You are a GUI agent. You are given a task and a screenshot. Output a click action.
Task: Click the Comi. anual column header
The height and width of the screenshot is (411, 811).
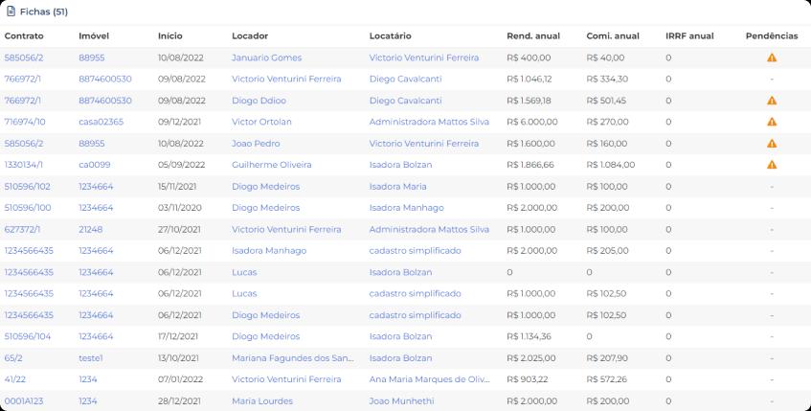[x=613, y=35]
